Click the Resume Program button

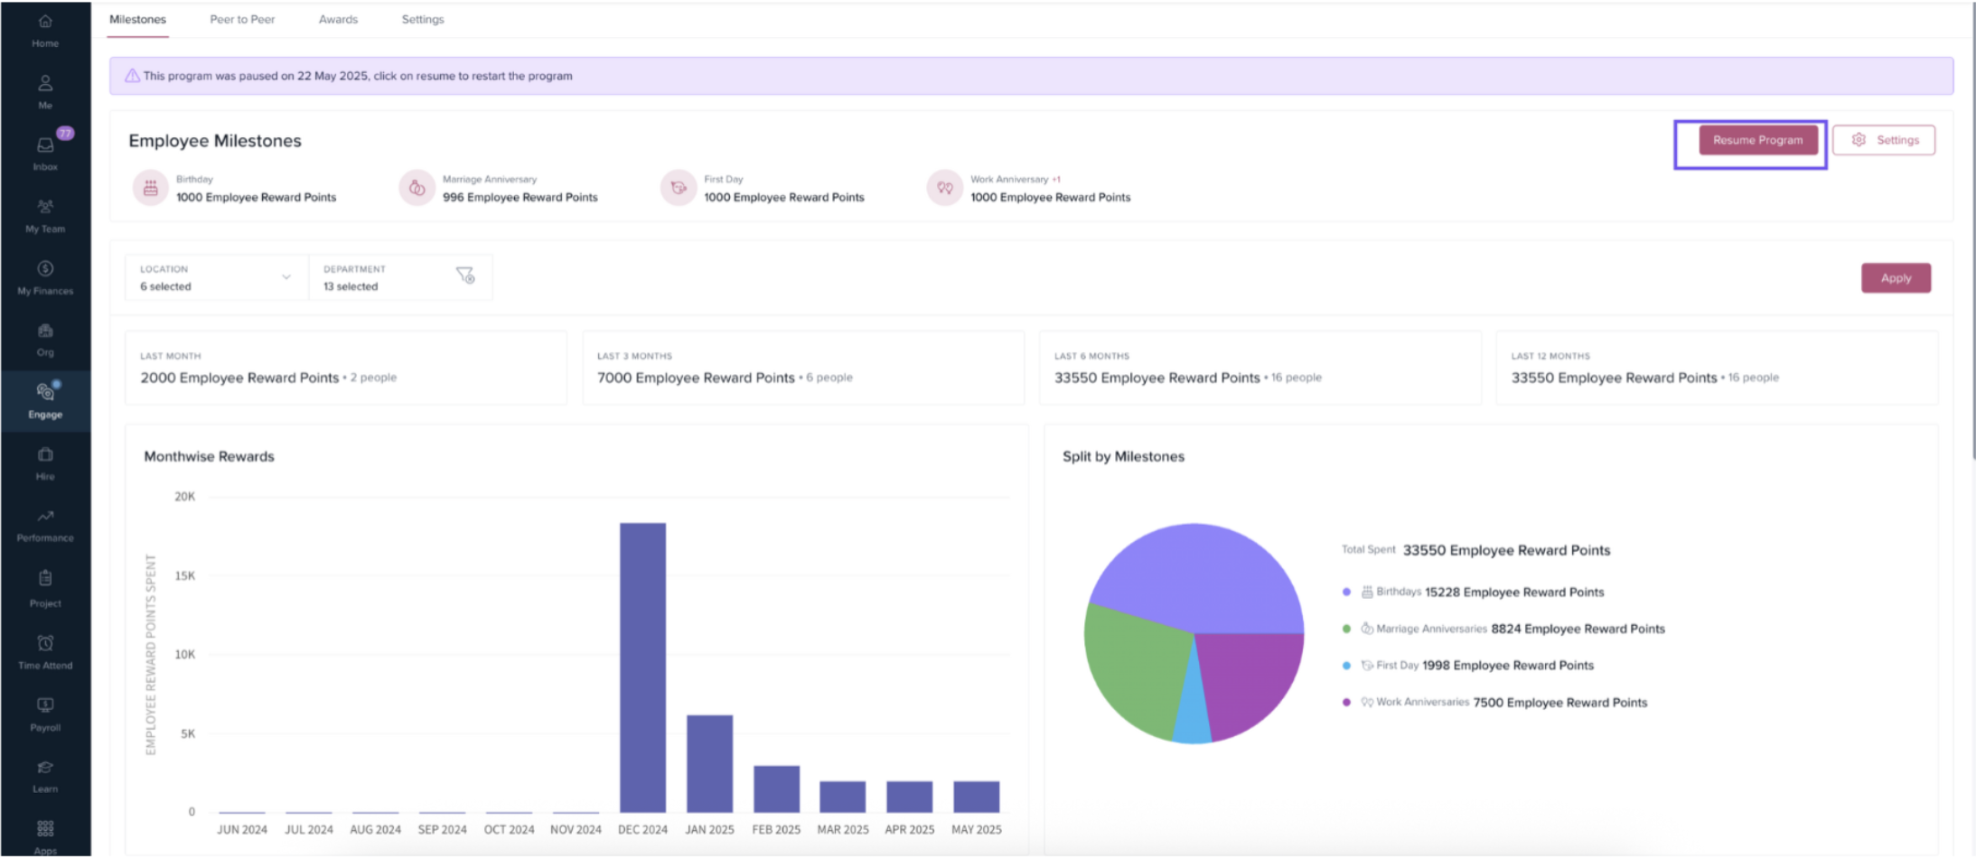1757,140
